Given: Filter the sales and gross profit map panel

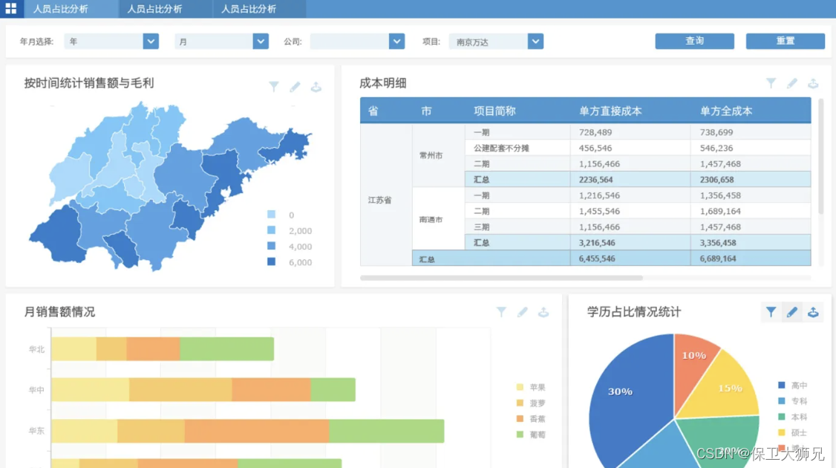Looking at the screenshot, I should 273,86.
